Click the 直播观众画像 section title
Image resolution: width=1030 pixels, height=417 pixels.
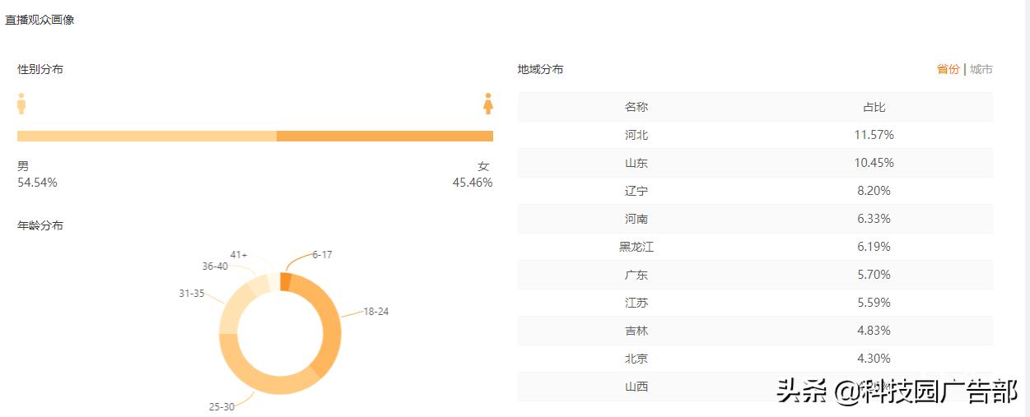[40, 20]
